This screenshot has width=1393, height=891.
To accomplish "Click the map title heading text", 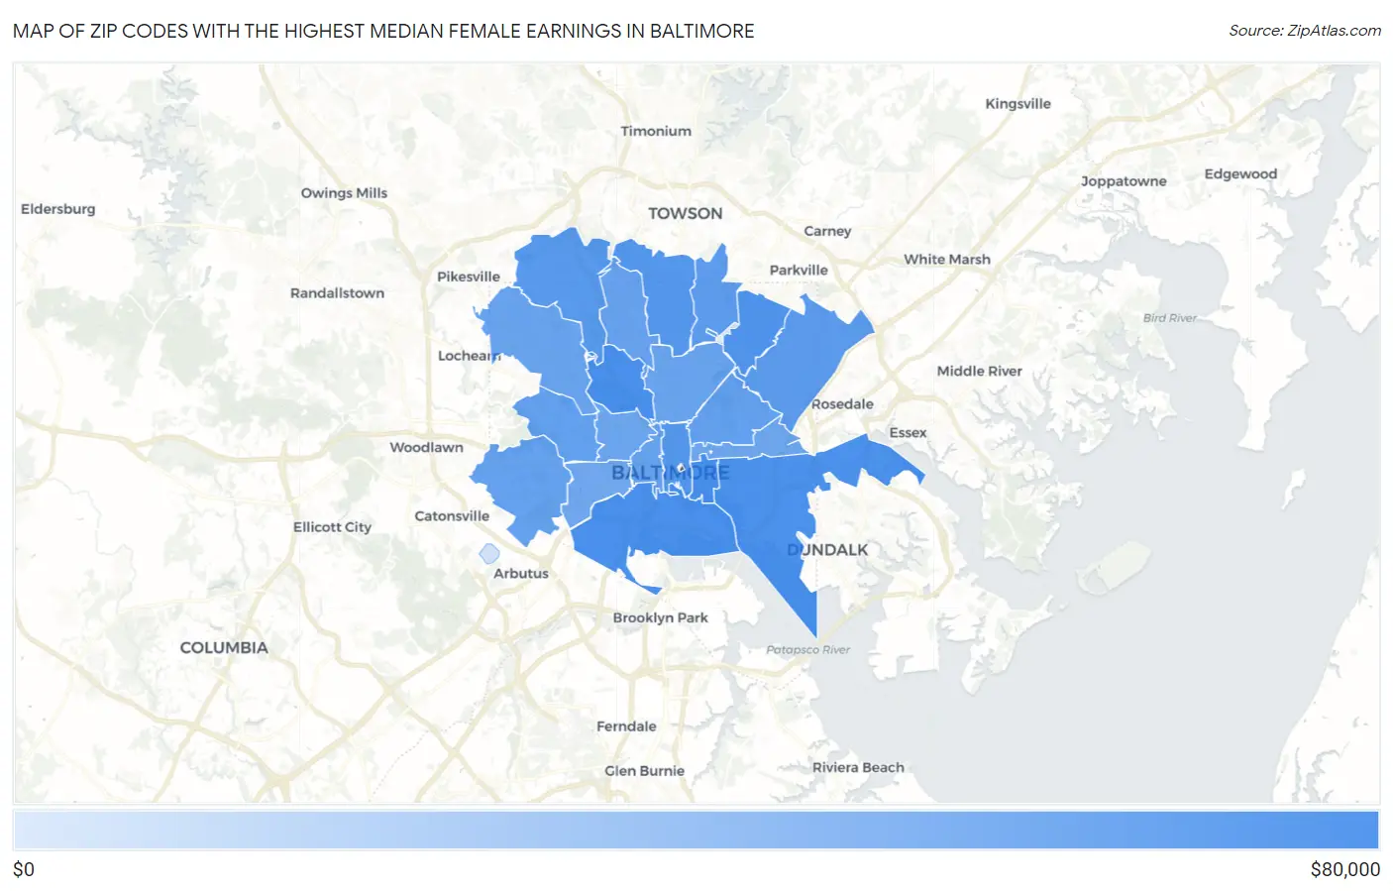I will (x=383, y=31).
